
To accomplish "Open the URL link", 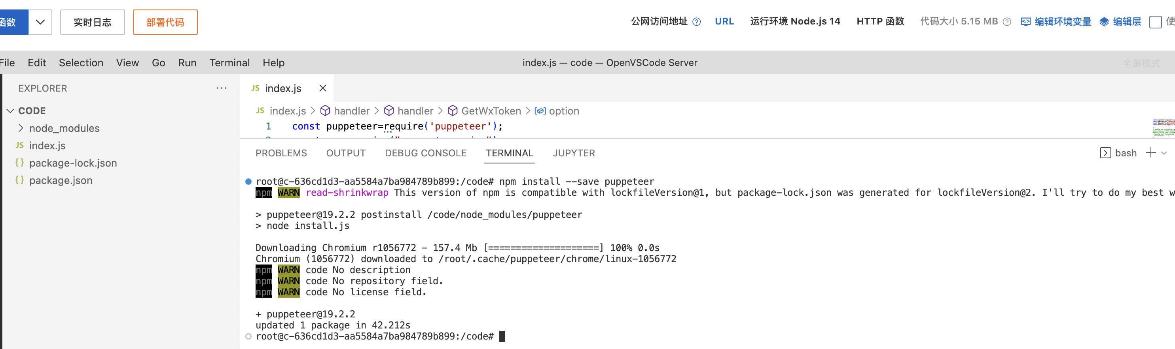I will tap(724, 21).
